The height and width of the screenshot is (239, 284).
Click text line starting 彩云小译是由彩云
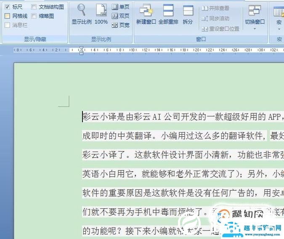[183, 117]
